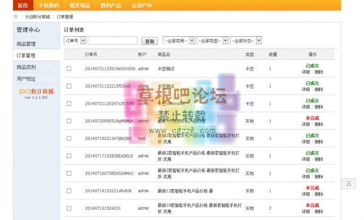Check the box for order 20140721123019eGWG00
364x220 pixels.
coord(69,68)
